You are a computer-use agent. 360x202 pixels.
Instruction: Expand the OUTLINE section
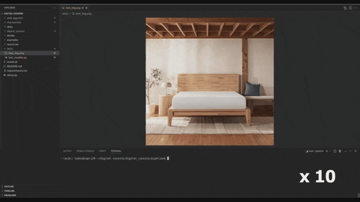click(x=9, y=187)
